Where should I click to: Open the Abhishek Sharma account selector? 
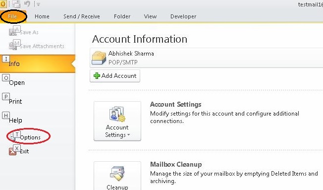[207, 58]
